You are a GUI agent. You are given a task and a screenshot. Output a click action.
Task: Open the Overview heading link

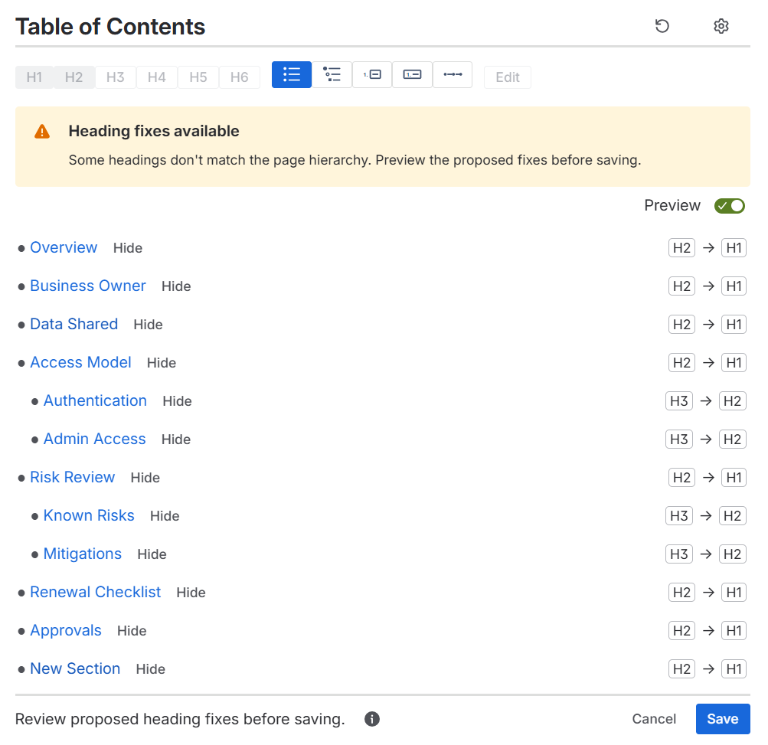(64, 247)
